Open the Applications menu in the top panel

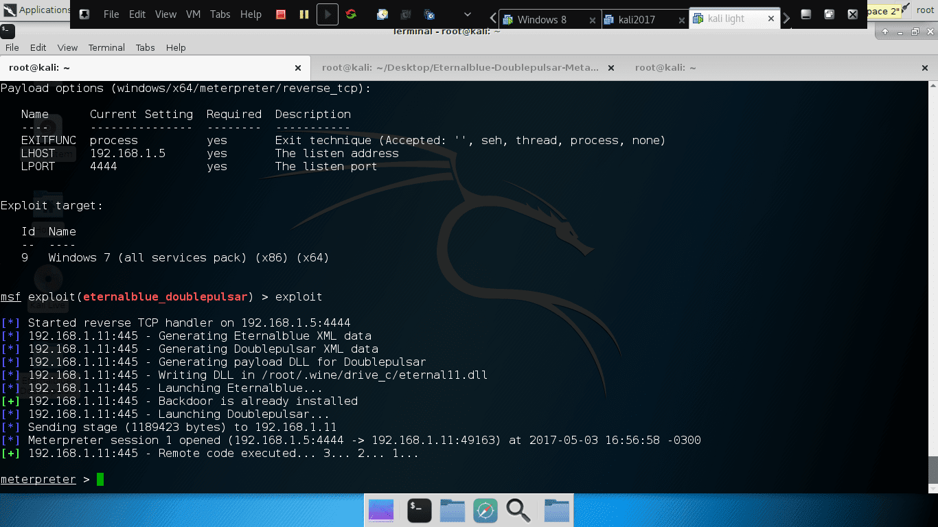36,10
